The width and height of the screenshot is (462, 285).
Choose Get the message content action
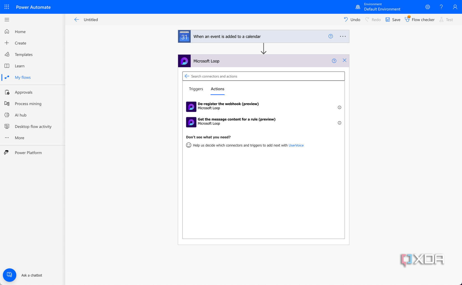pos(263,122)
